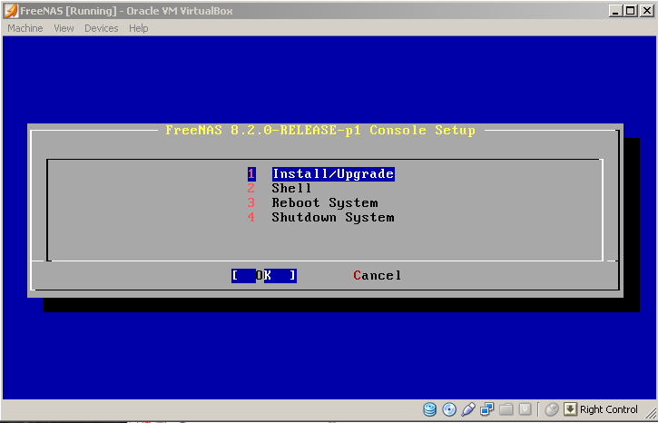Click the mouse integration status icon
The image size is (658, 423).
[x=552, y=409]
